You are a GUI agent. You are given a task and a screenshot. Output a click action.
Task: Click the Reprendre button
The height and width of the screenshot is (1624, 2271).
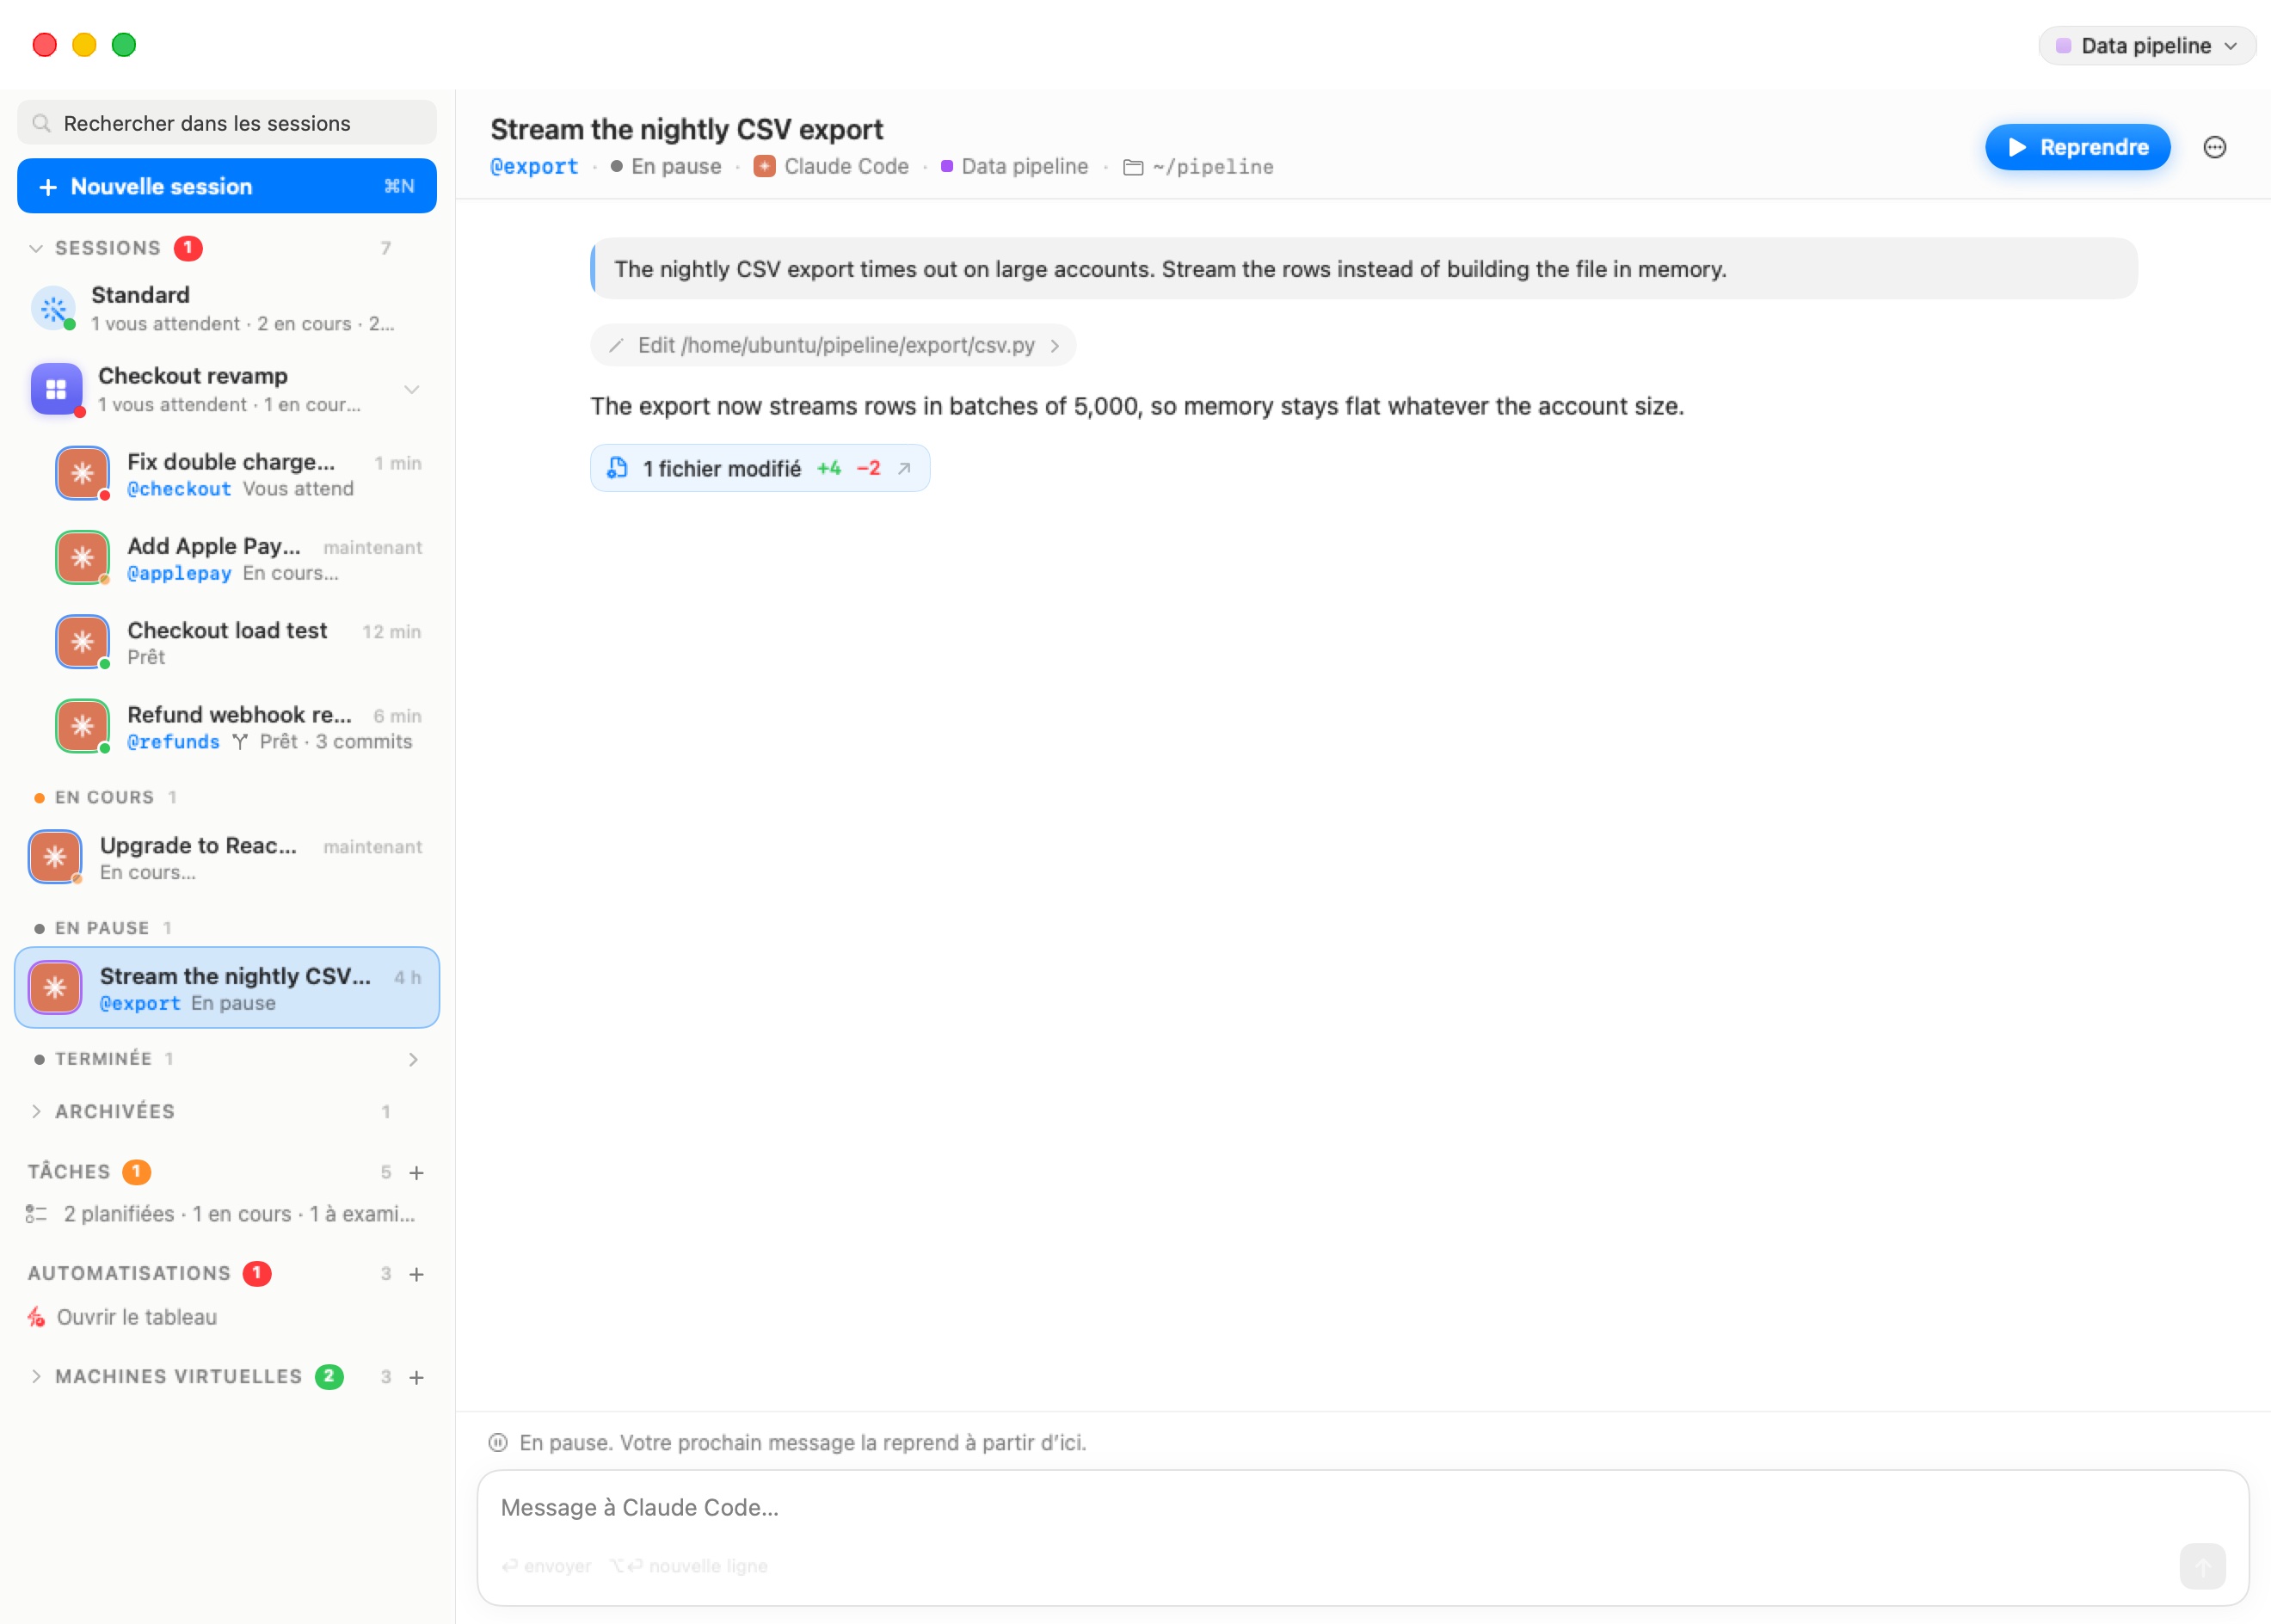click(2077, 147)
